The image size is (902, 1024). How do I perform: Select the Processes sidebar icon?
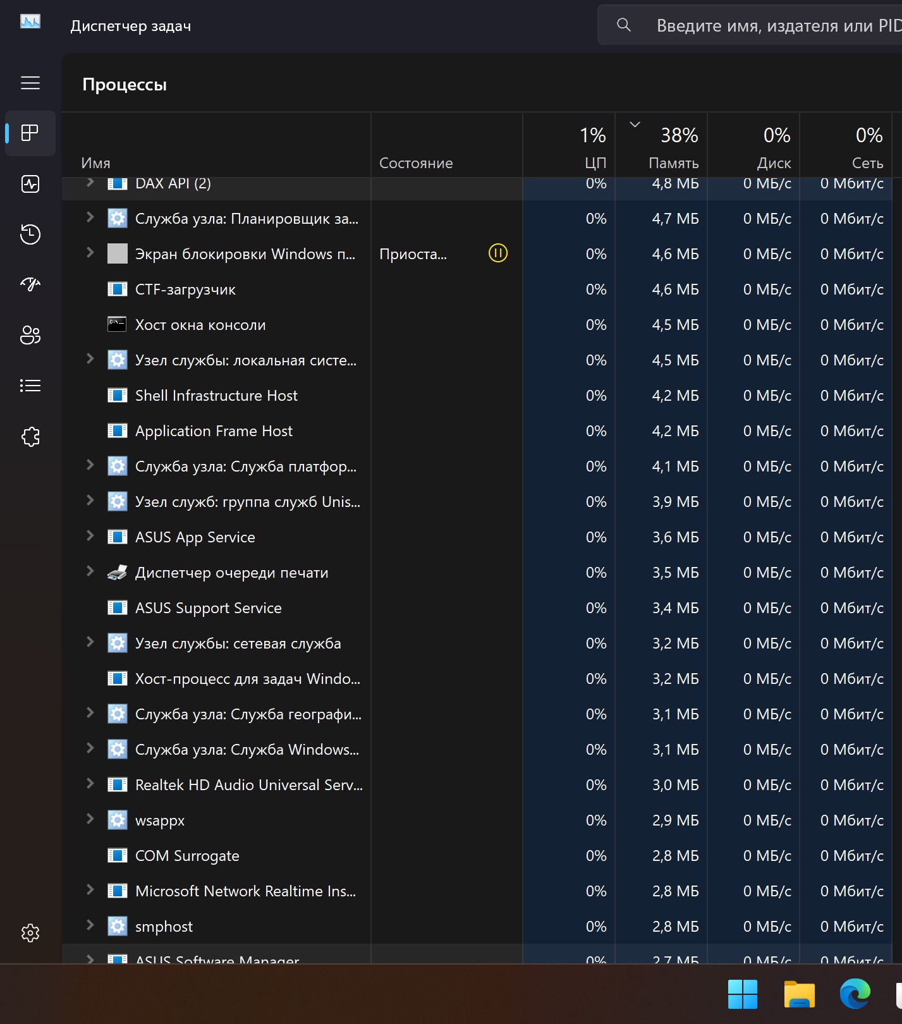pos(30,133)
